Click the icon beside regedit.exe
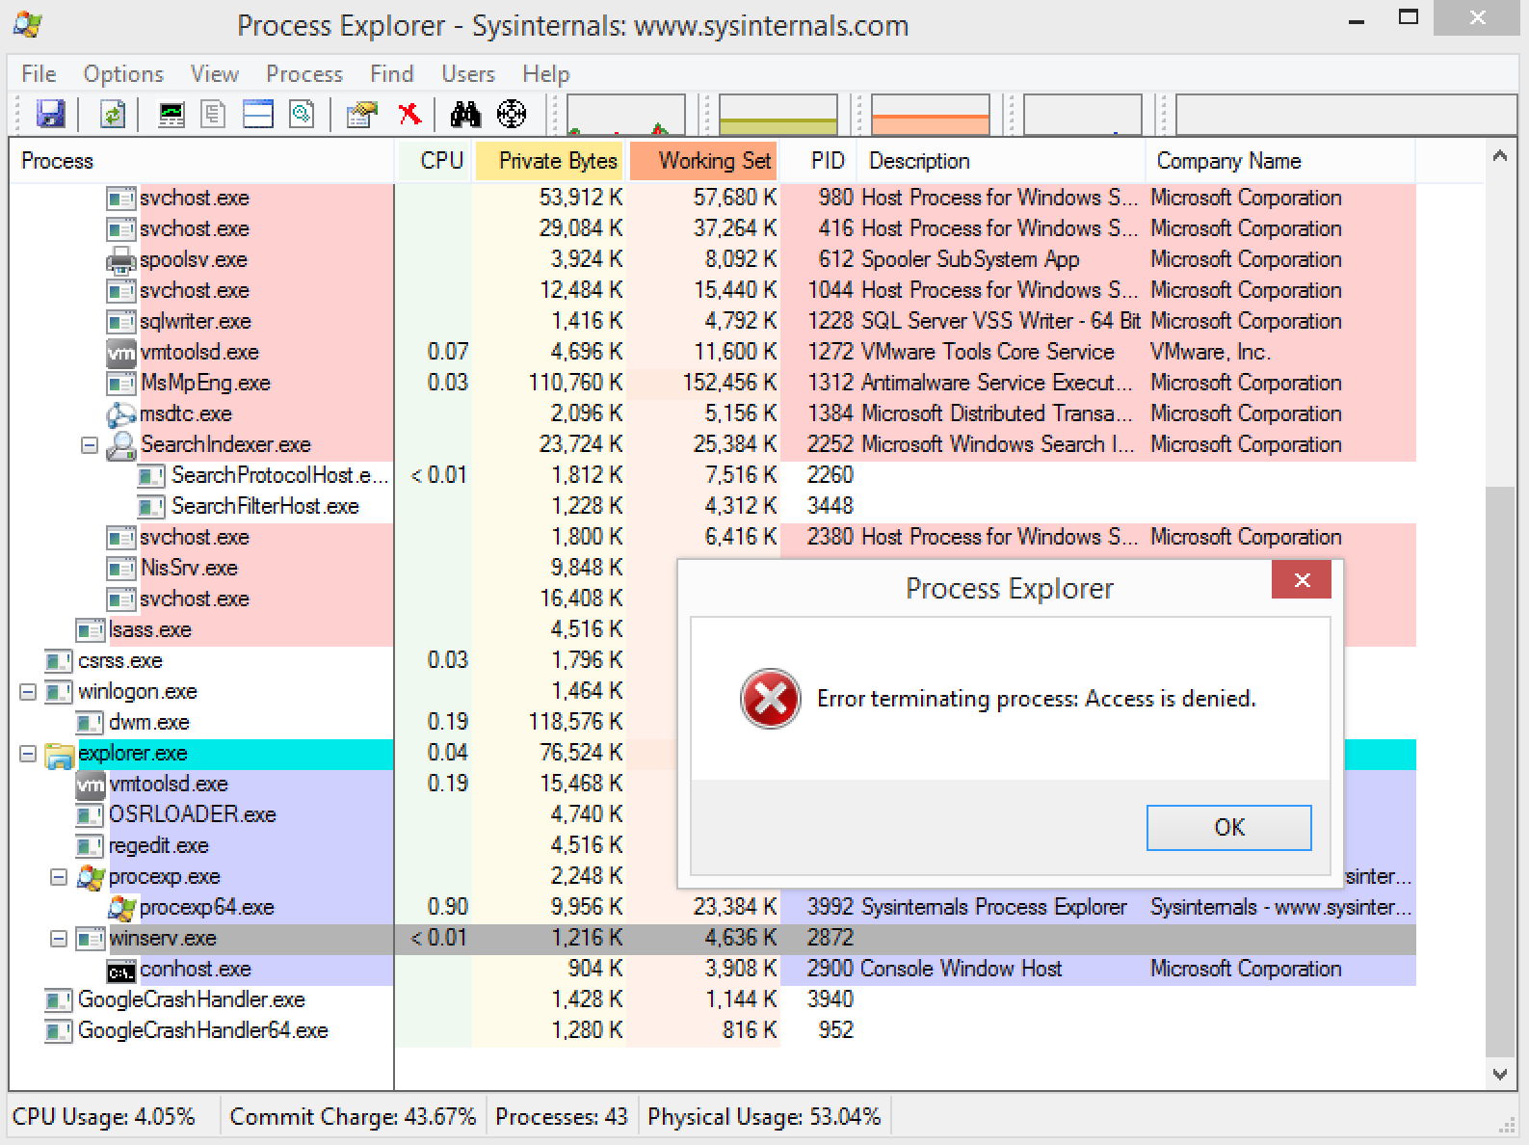1529x1145 pixels. click(x=90, y=846)
